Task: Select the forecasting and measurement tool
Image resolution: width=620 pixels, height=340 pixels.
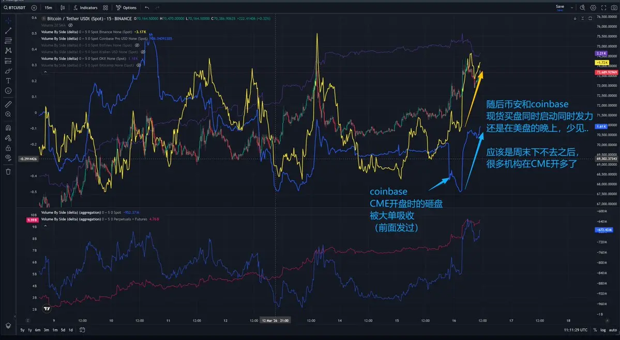Action: pyautogui.click(x=8, y=61)
